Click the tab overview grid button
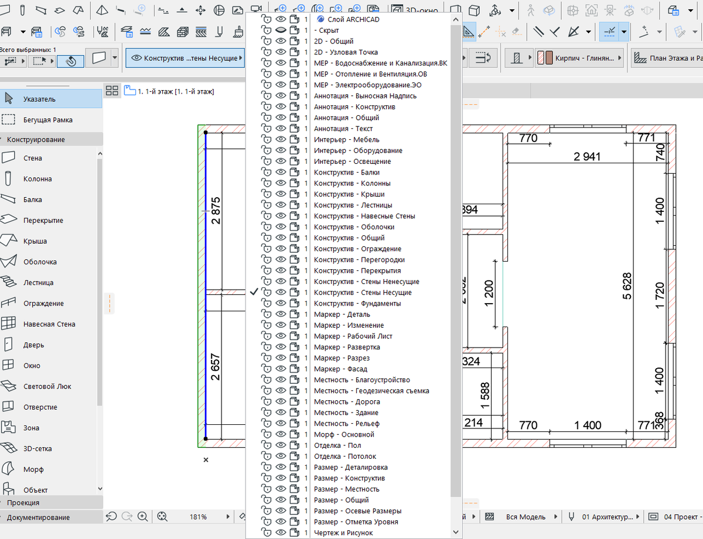This screenshot has width=703, height=539. coord(112,91)
